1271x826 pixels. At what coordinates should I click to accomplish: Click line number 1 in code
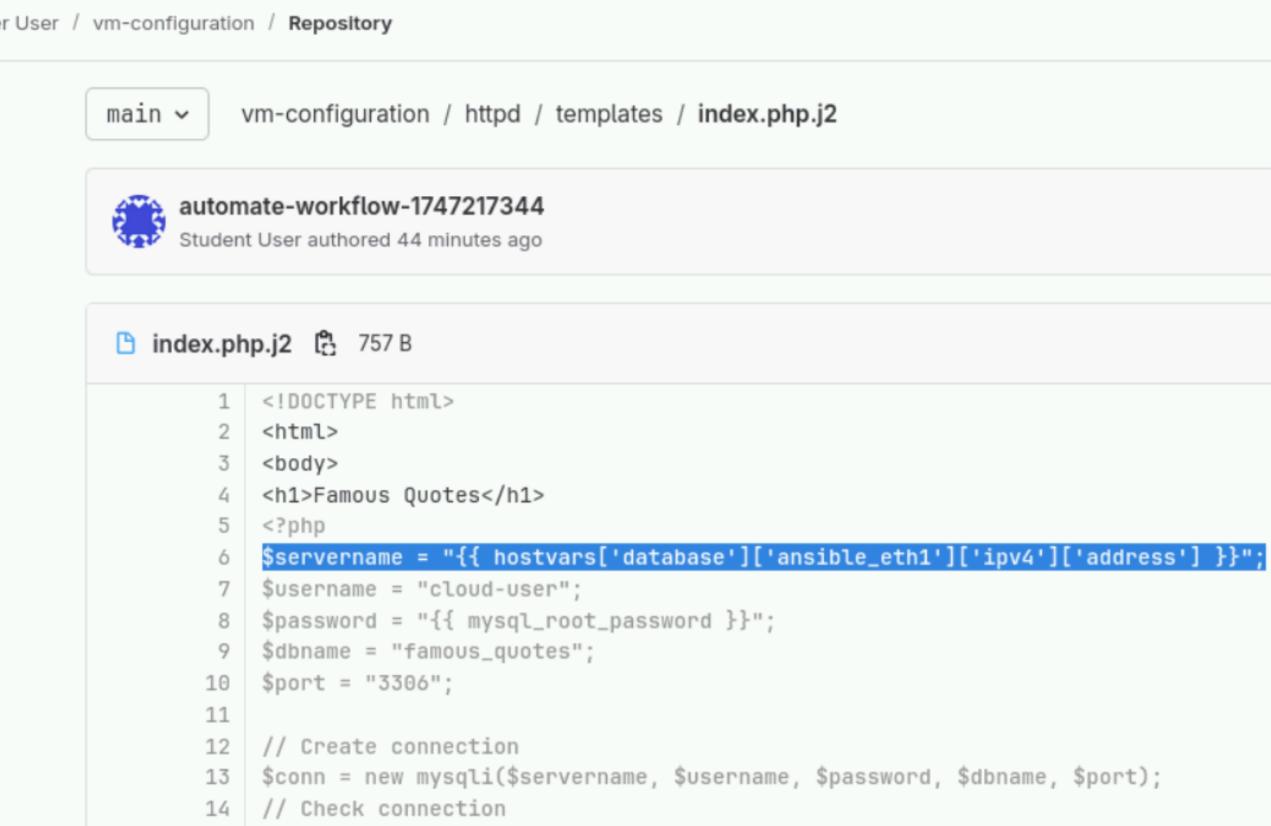coord(224,402)
